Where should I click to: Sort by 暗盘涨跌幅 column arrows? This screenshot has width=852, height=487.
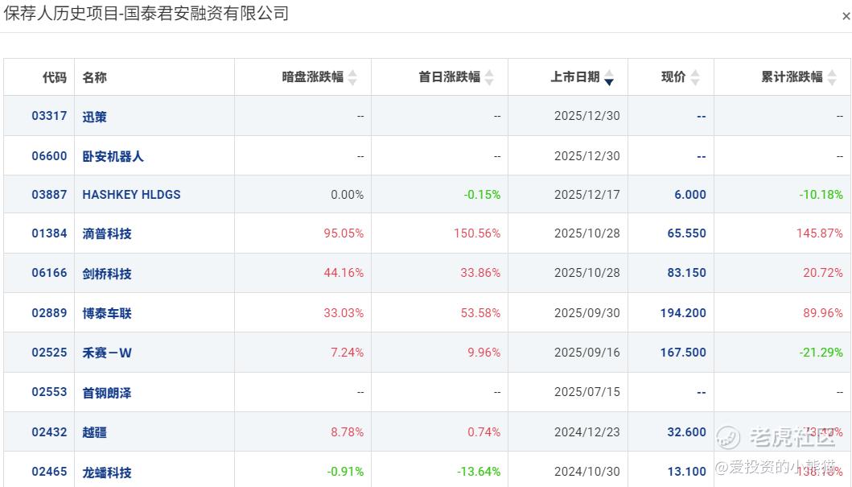coord(352,77)
